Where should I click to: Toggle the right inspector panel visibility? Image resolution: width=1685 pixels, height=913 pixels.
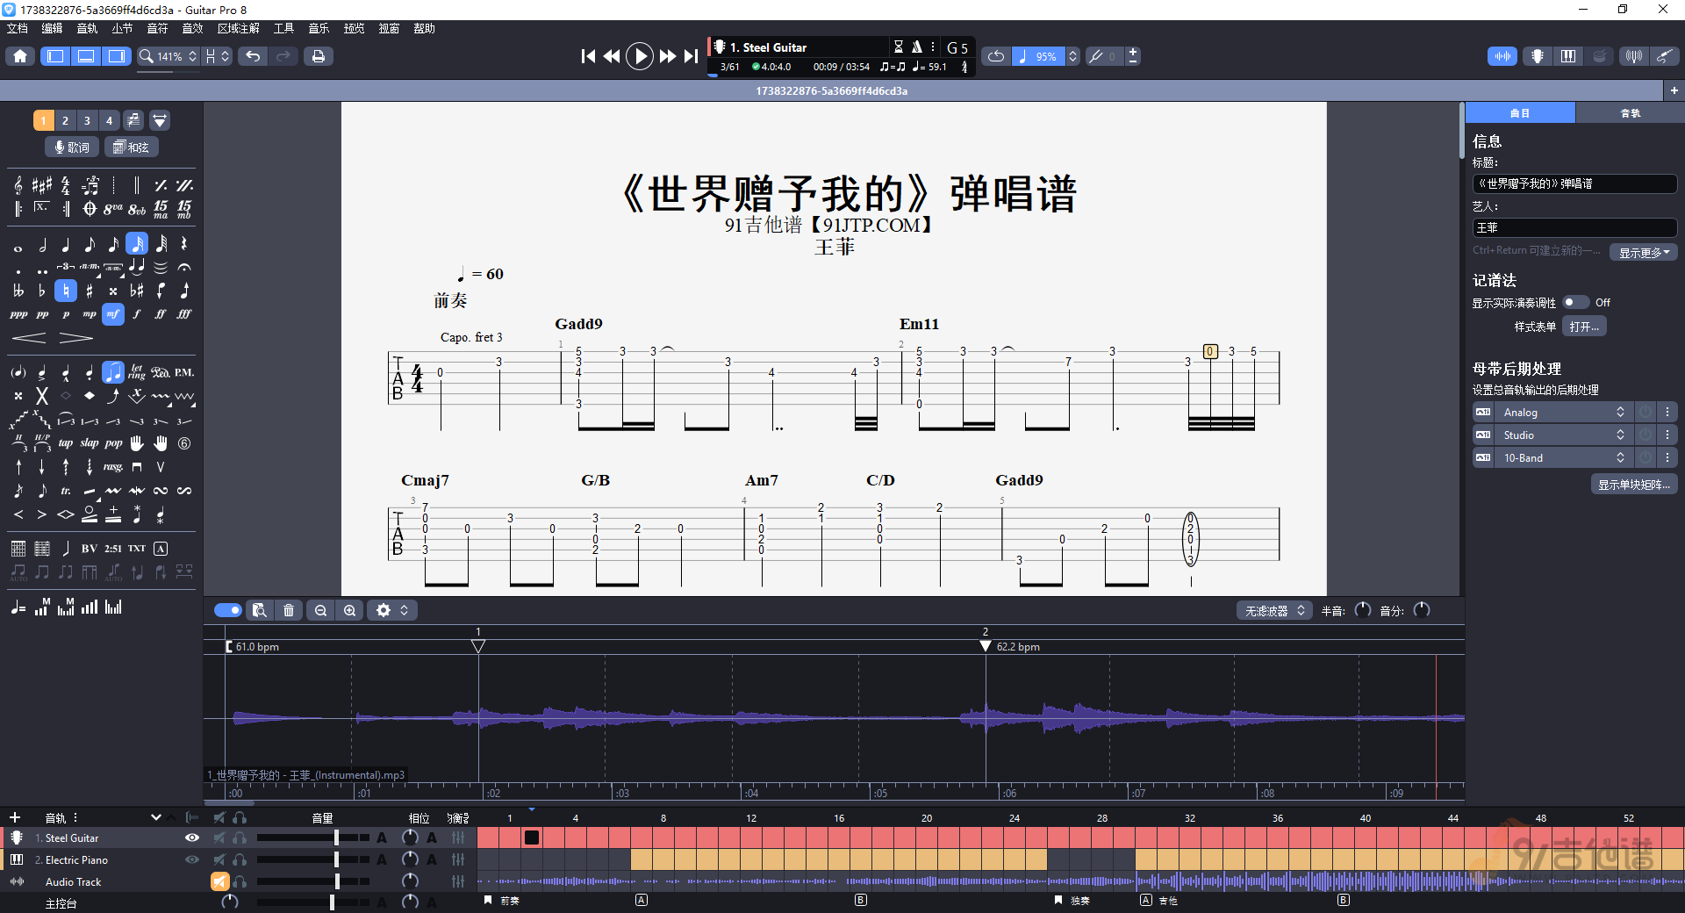coord(117,56)
